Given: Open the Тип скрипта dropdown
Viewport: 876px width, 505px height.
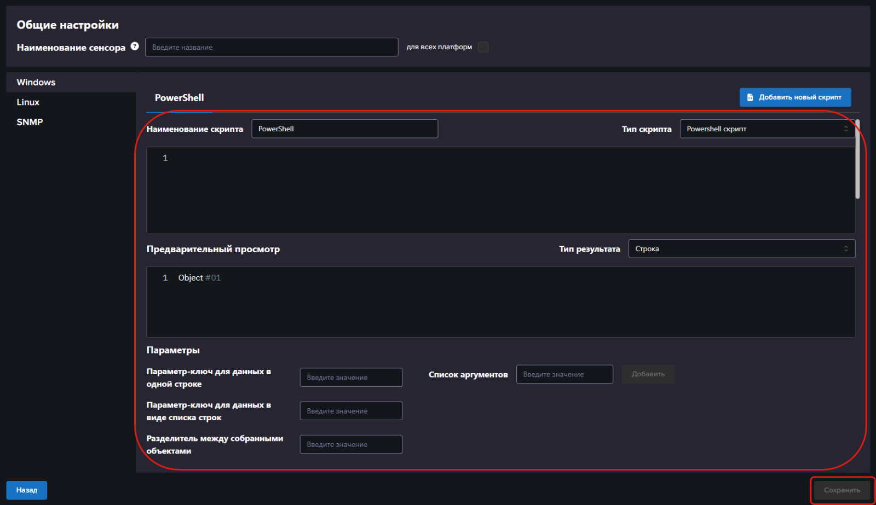Looking at the screenshot, I should [x=767, y=129].
